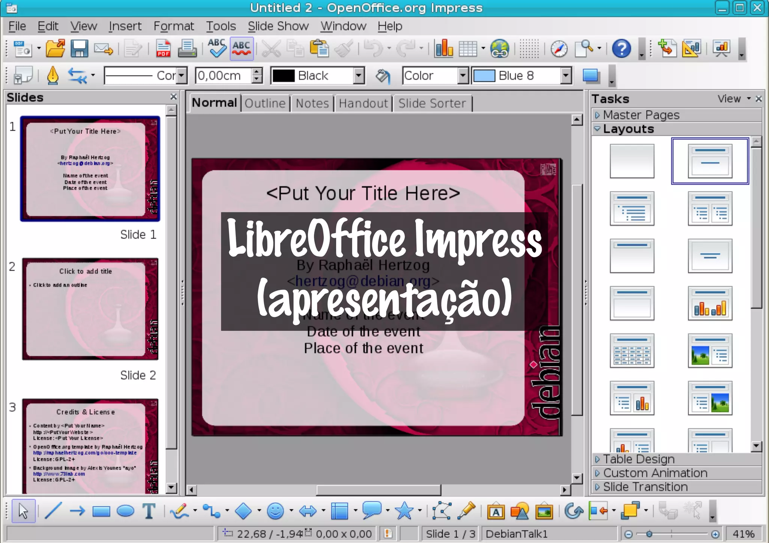Click the zoom out minus button
769x543 pixels.
pos(629,534)
